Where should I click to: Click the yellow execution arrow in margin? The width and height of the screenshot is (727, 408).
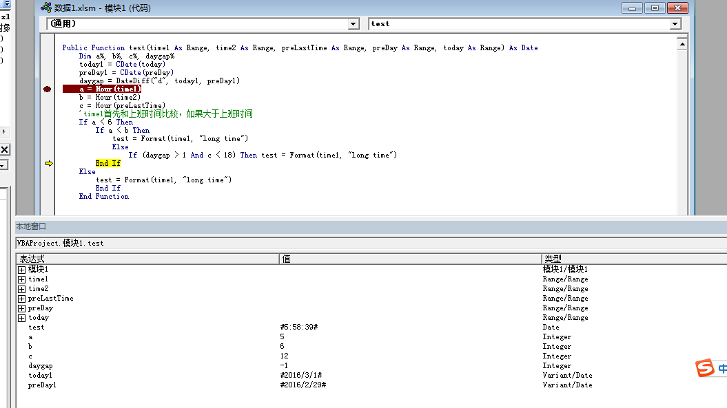49,164
